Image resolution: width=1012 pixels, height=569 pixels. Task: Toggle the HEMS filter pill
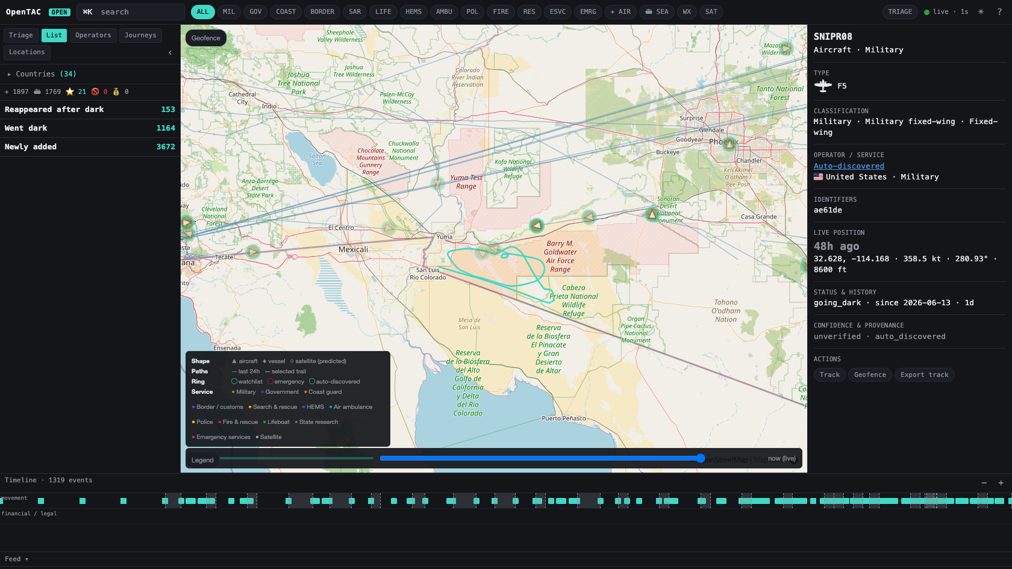[413, 11]
